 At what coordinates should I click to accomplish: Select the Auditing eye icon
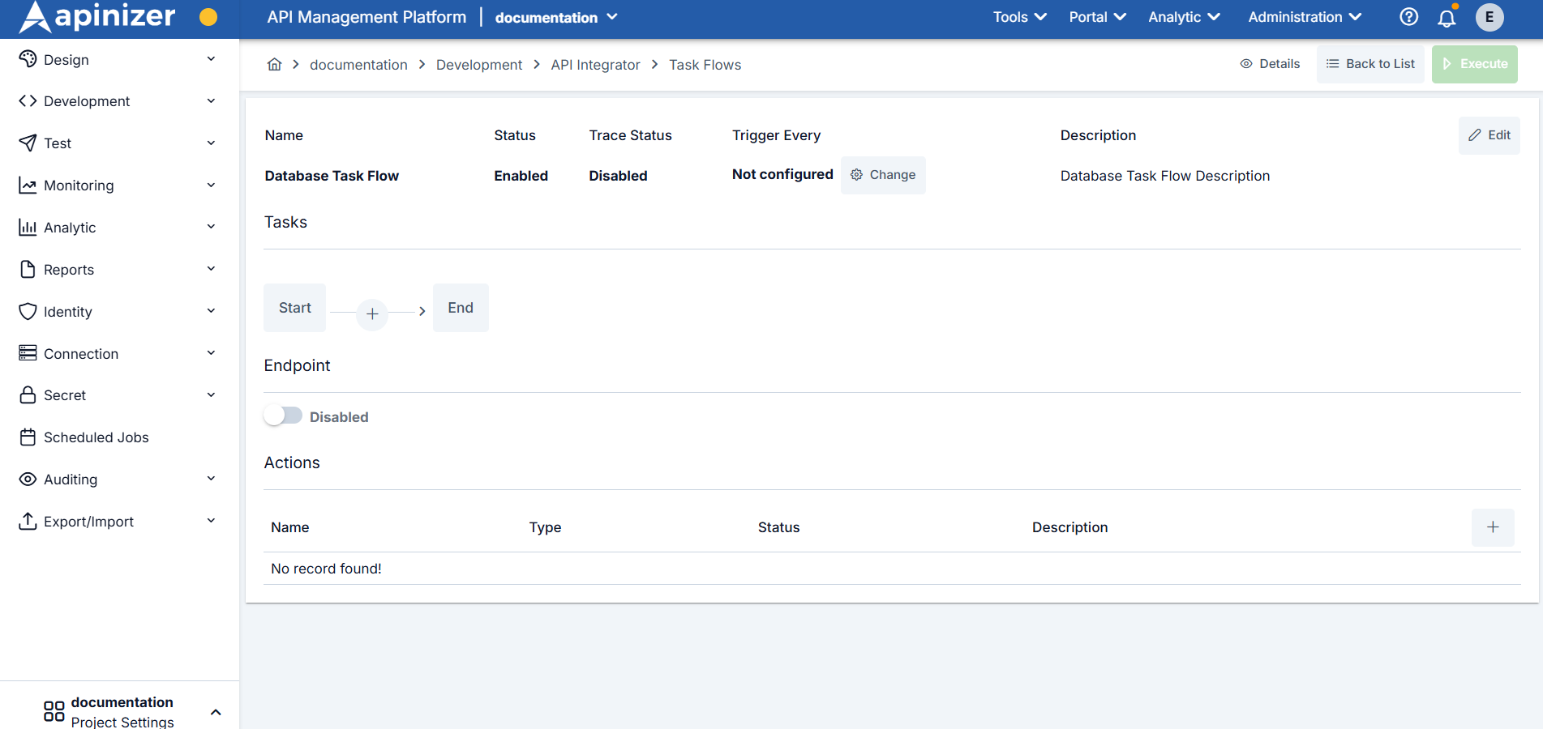[x=28, y=479]
